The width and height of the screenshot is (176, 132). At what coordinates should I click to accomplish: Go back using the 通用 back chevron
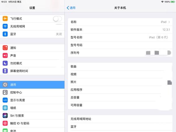[x=68, y=8]
